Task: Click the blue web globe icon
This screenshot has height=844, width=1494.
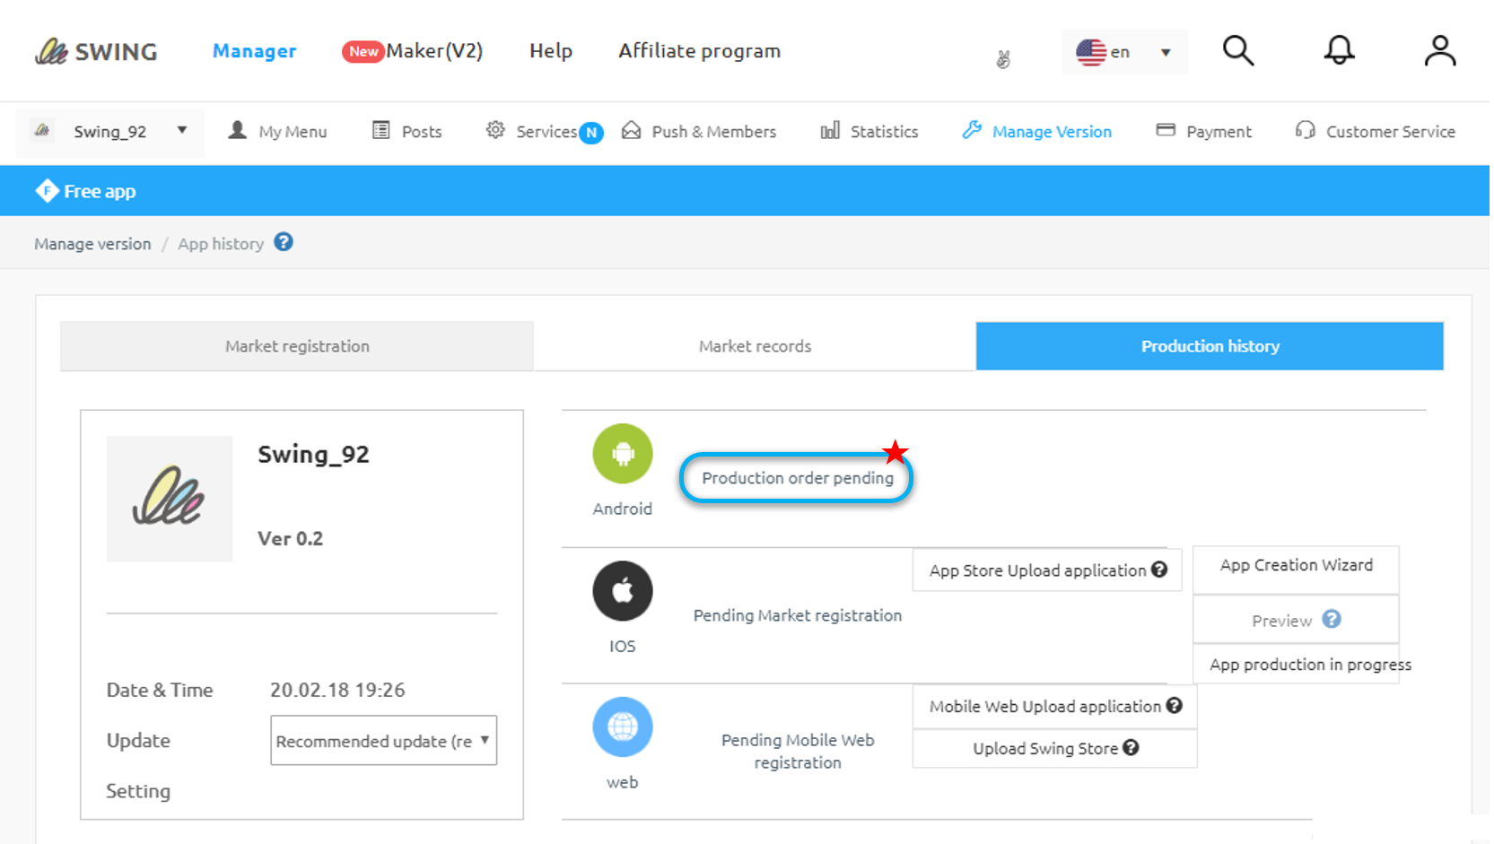Action: [x=622, y=727]
